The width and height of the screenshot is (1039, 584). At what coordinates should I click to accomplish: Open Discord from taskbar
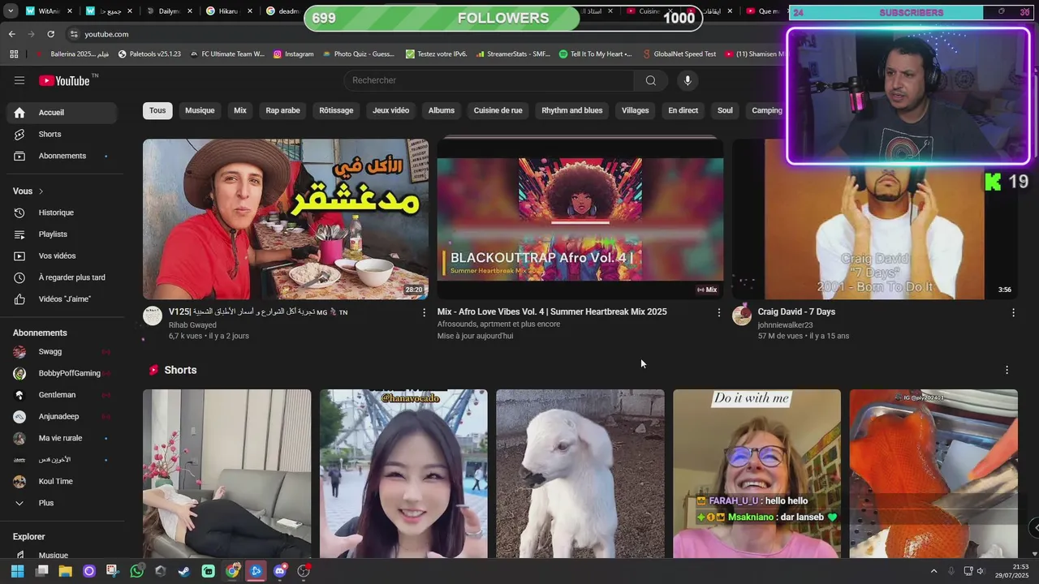tap(280, 571)
